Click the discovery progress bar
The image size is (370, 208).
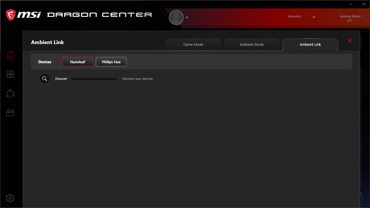click(x=95, y=79)
